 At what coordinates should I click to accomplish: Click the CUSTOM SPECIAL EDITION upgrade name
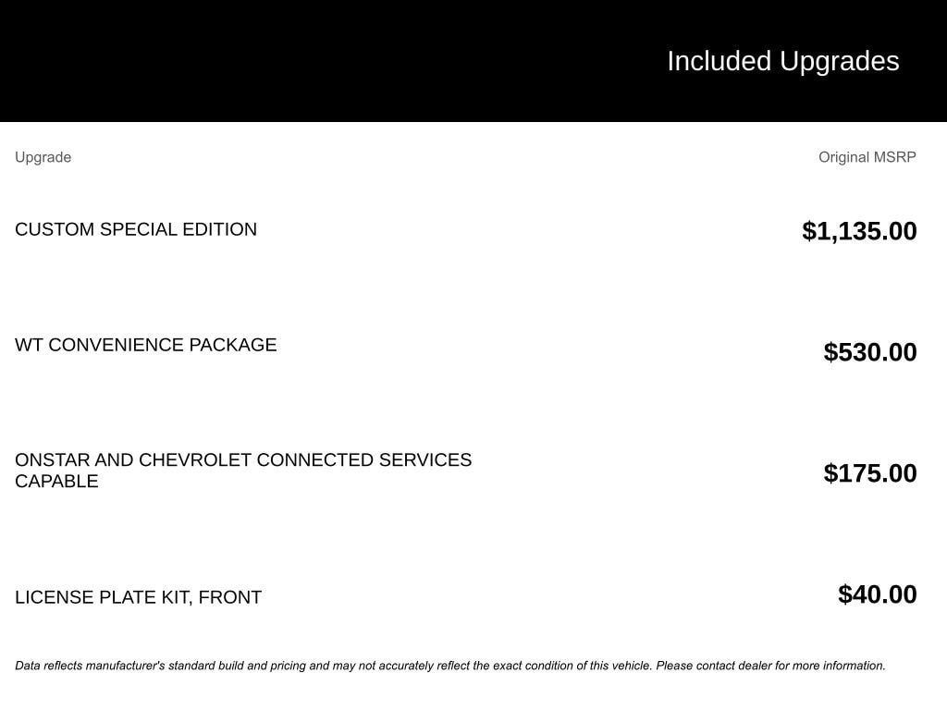[x=136, y=229]
